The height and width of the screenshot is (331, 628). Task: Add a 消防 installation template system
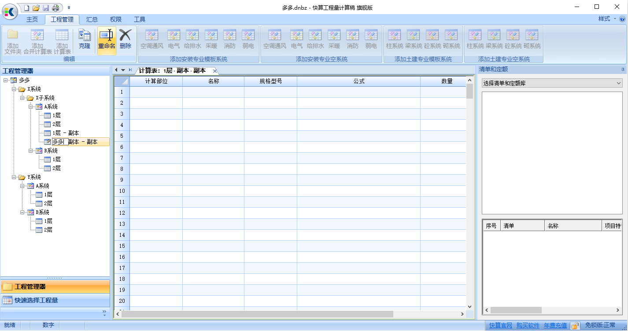click(x=229, y=40)
